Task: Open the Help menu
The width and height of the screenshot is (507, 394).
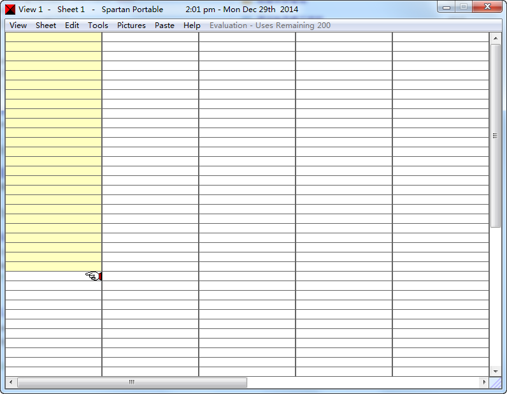Action: pyautogui.click(x=192, y=26)
